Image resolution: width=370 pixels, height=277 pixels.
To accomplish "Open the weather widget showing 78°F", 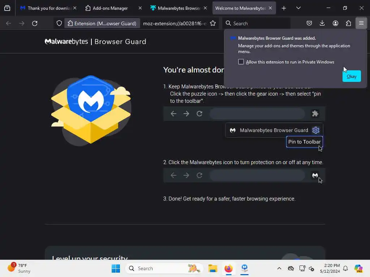I will [19, 268].
